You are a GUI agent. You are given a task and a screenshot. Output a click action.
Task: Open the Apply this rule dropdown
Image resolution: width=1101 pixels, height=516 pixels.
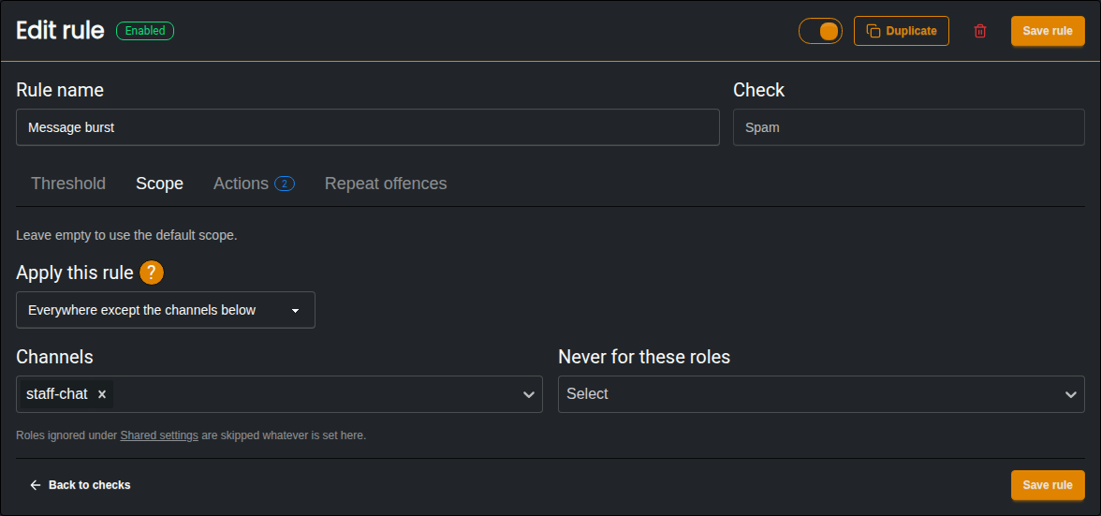166,310
